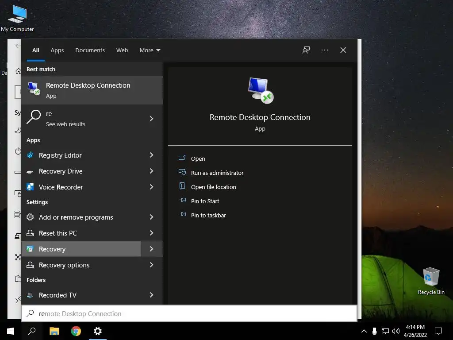Image resolution: width=453 pixels, height=340 pixels.
Task: Click the Pin to Start pin icon
Action: coord(182,200)
